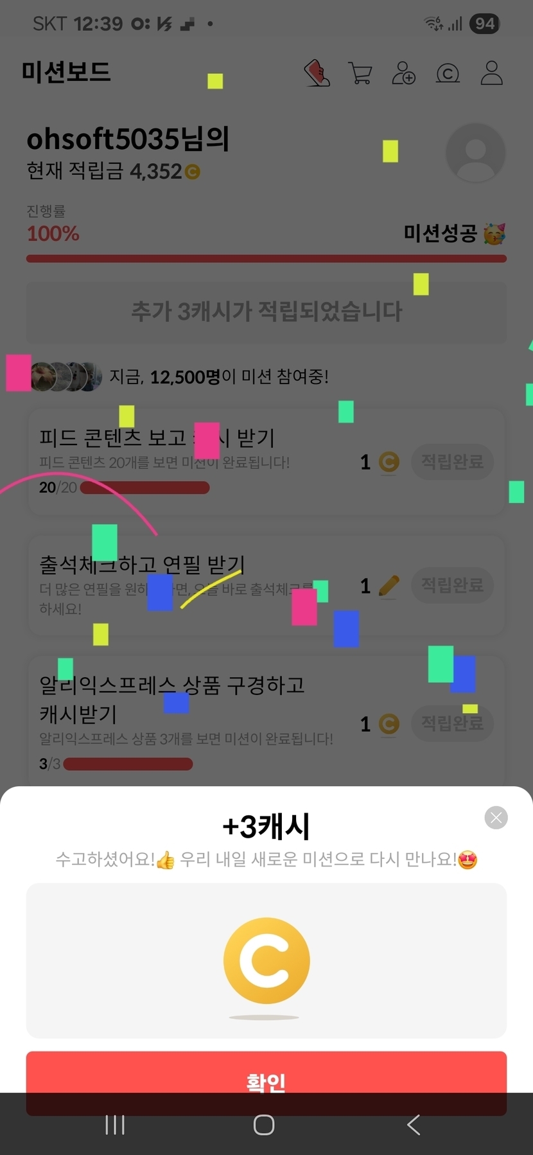Tap the invite friend icon
Viewport: 533px width, 1155px height.
click(x=404, y=73)
